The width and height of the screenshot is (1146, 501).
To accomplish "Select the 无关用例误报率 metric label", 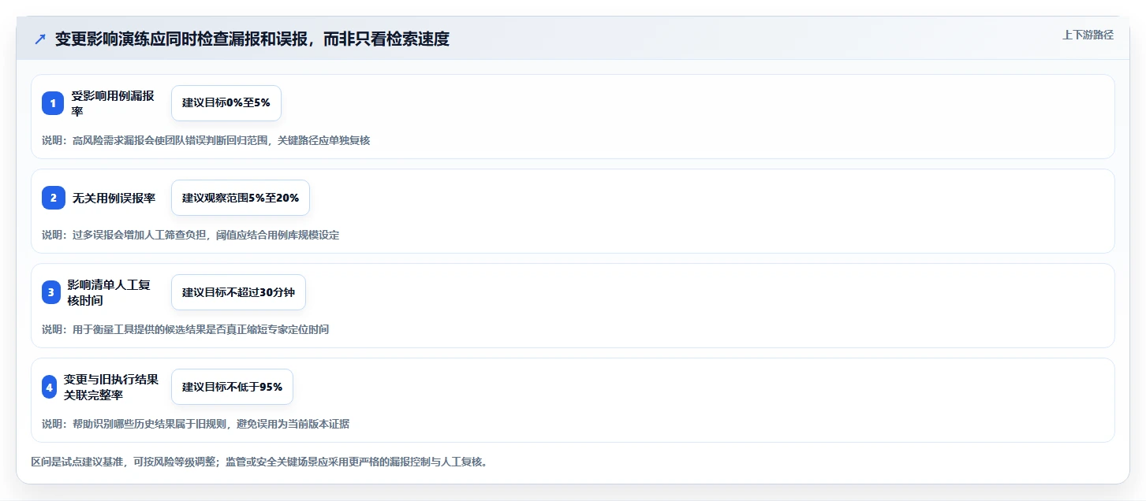I will [114, 198].
